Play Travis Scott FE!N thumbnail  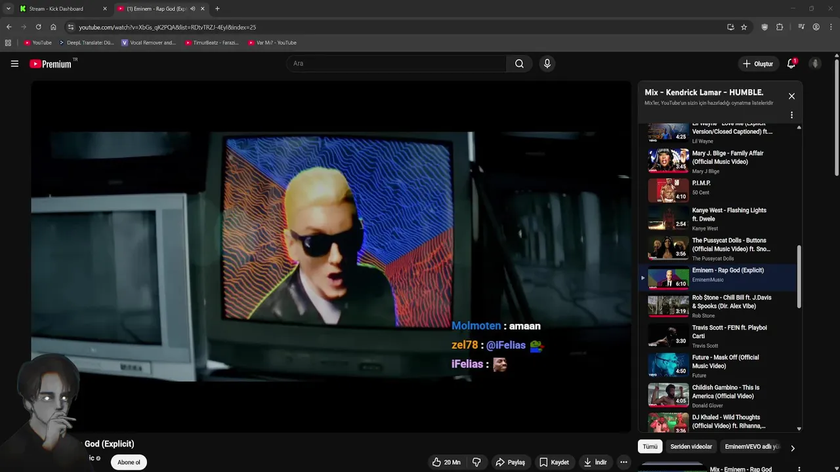tap(668, 335)
